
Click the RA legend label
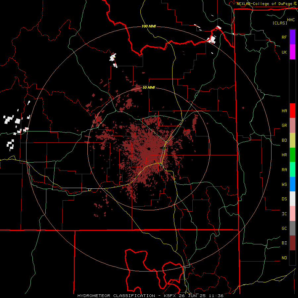284,170
